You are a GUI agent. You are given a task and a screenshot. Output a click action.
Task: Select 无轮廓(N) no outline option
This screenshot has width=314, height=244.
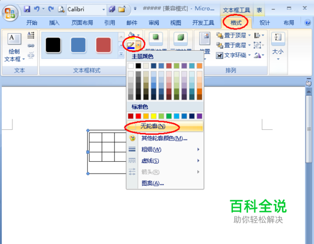coord(165,126)
